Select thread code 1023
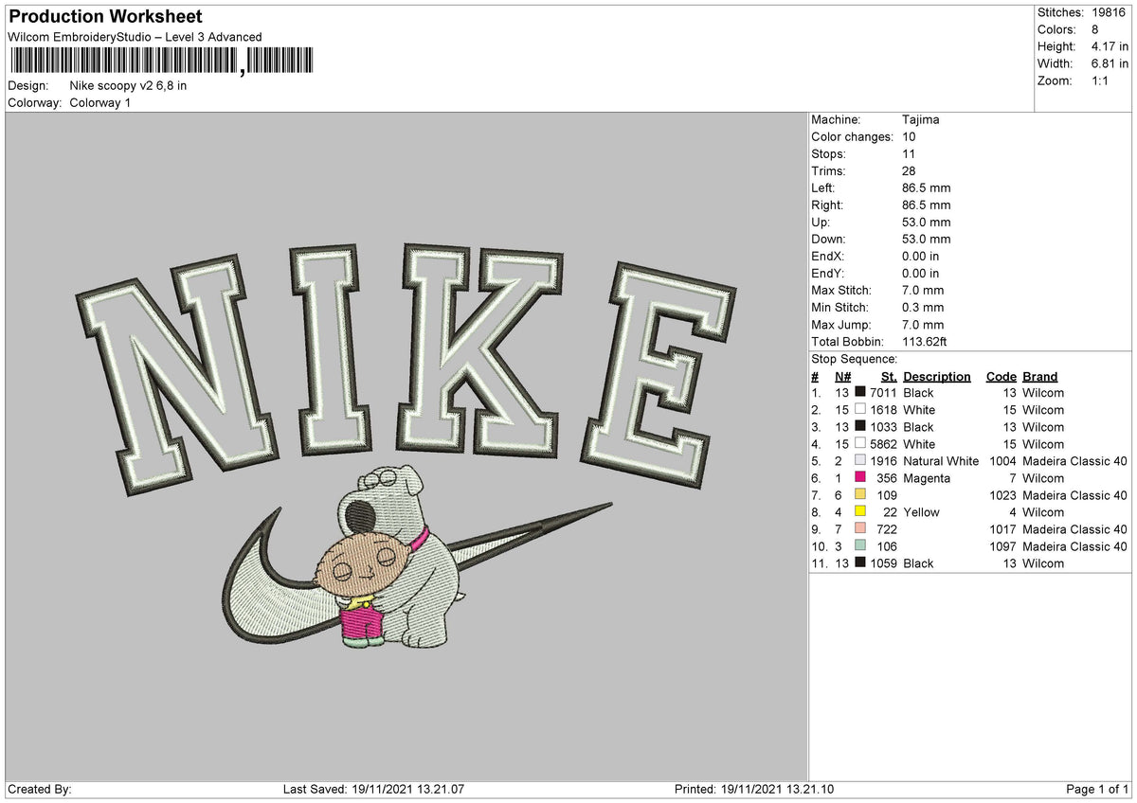 point(1002,495)
